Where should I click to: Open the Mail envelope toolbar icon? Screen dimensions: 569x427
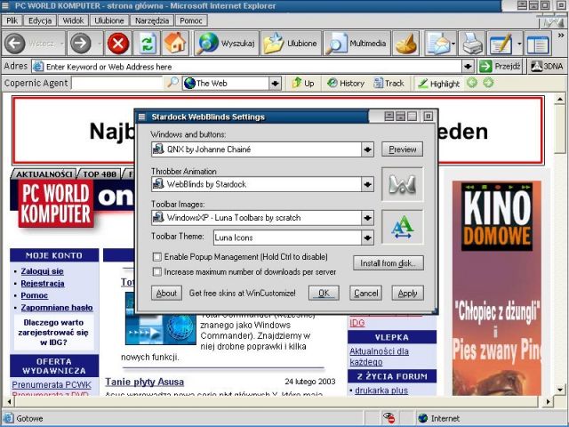point(437,44)
